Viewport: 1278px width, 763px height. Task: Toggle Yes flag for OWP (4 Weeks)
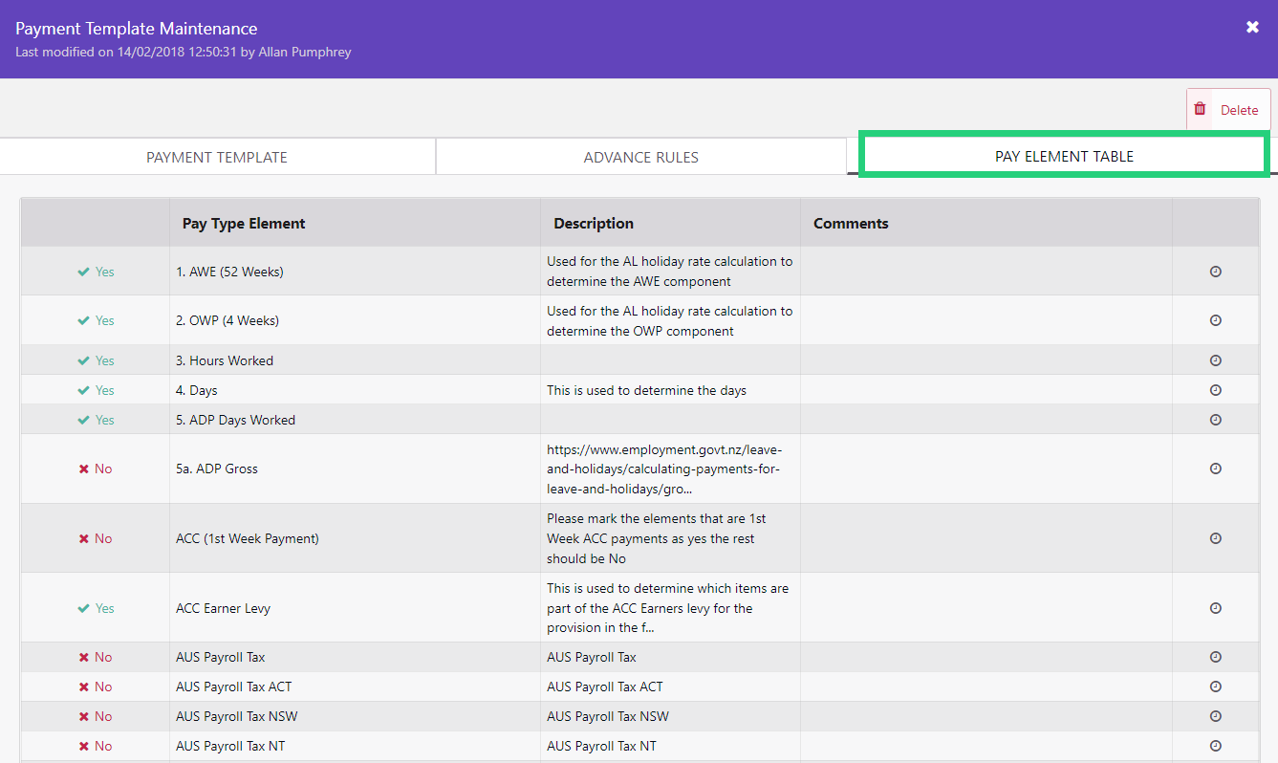(x=96, y=320)
